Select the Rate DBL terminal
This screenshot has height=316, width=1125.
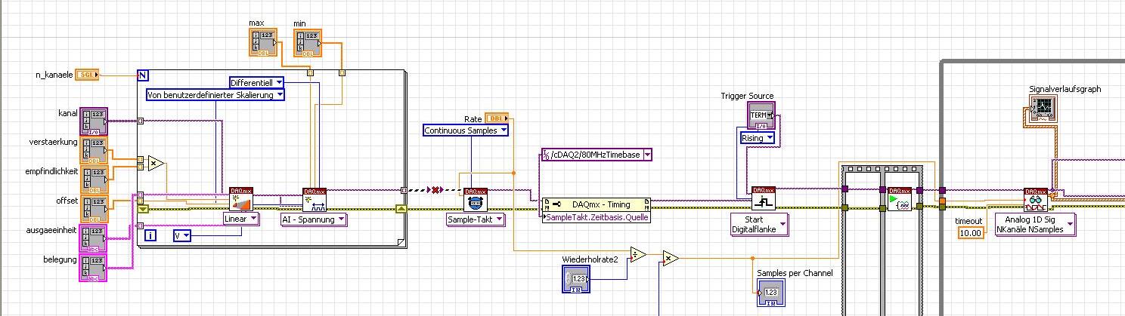[495, 118]
